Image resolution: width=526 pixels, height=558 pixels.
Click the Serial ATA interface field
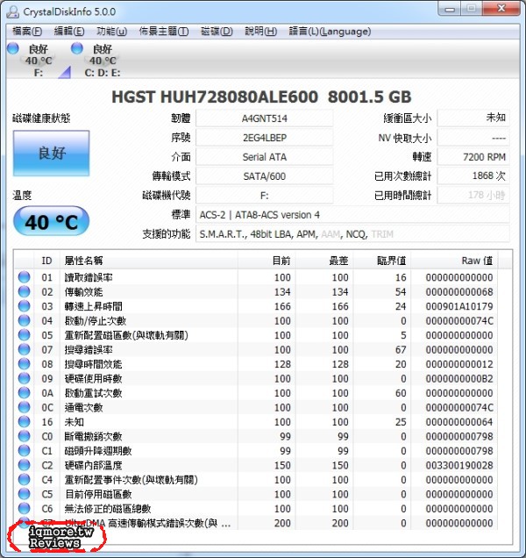[x=264, y=156]
